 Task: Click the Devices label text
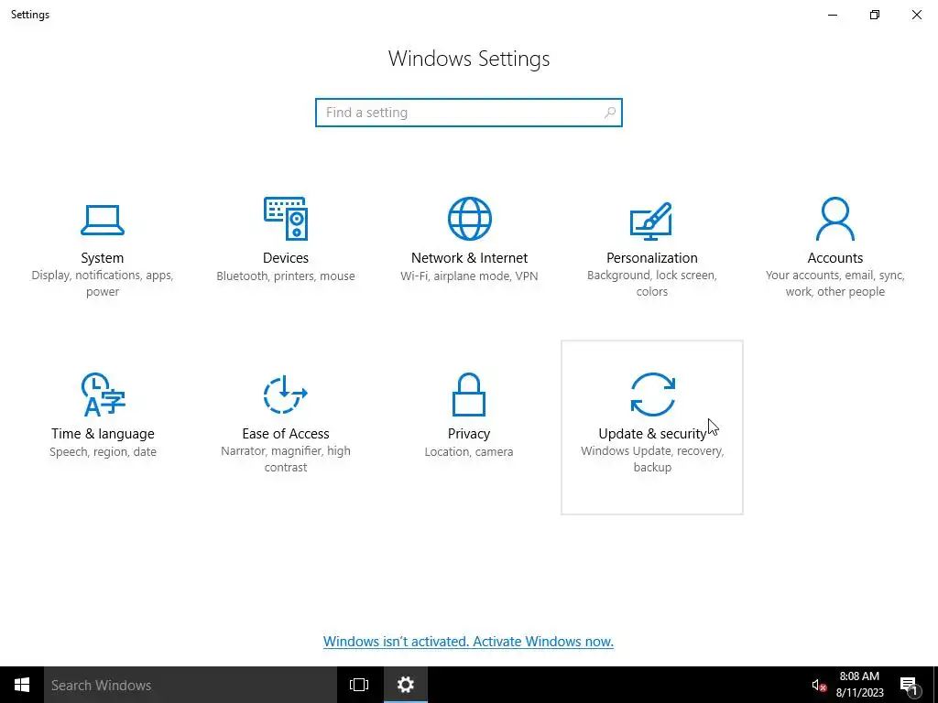coord(286,257)
